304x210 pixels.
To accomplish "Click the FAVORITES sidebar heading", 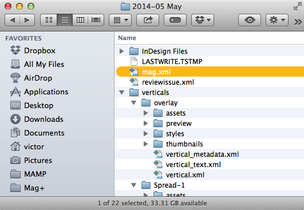I will 23,38.
